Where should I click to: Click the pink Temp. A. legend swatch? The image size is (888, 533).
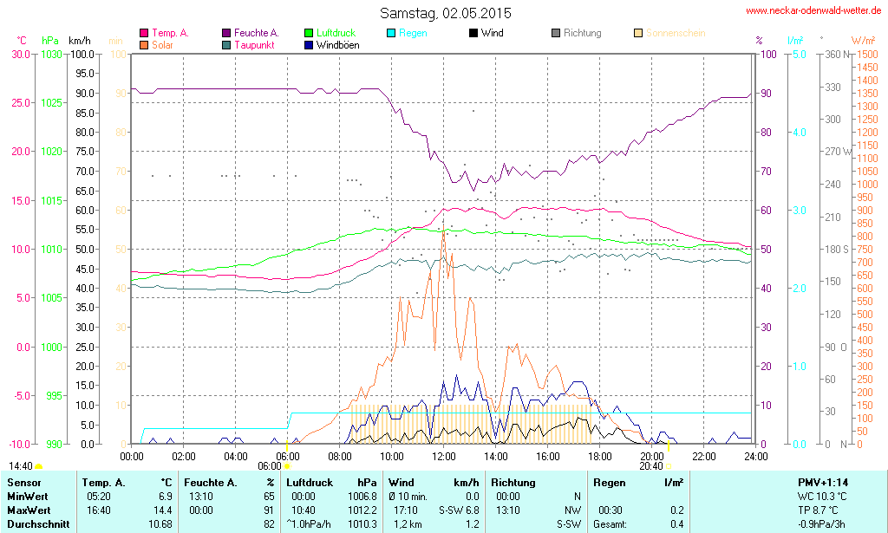coord(144,33)
